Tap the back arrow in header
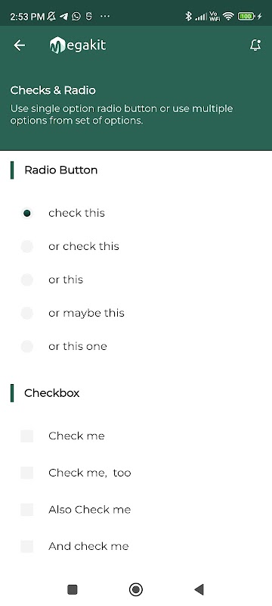 (x=19, y=45)
